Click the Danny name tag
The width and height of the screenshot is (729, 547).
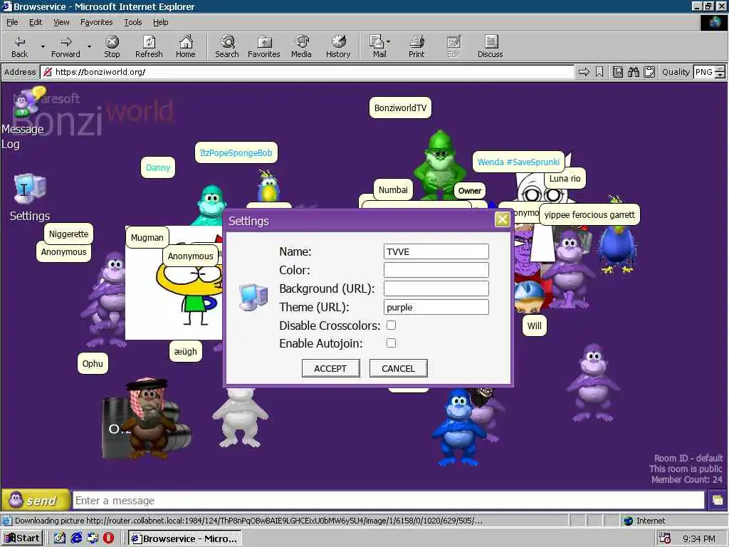158,167
